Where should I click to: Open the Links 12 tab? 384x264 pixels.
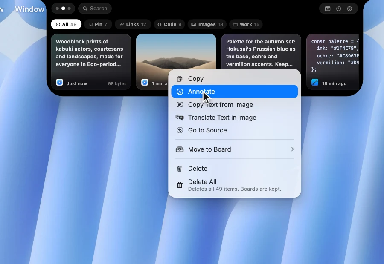pos(133,24)
